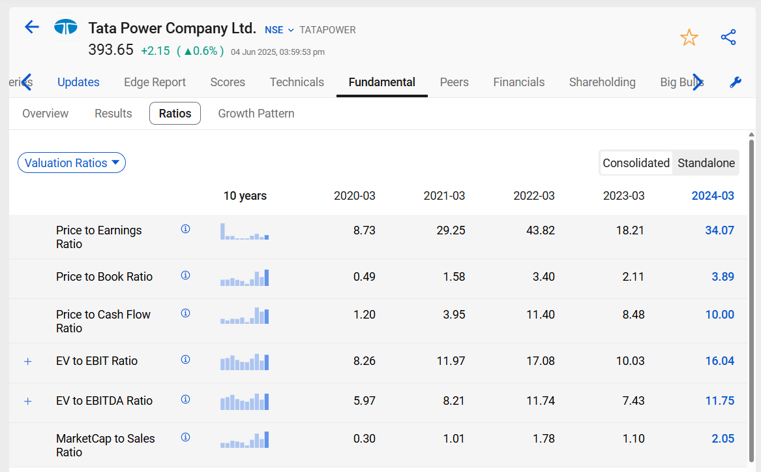Click the 393.65 stock price
Viewport: 761px width, 472px height.
click(111, 50)
